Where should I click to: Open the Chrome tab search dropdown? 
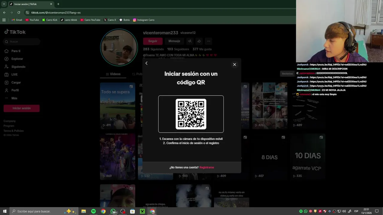tap(4, 4)
